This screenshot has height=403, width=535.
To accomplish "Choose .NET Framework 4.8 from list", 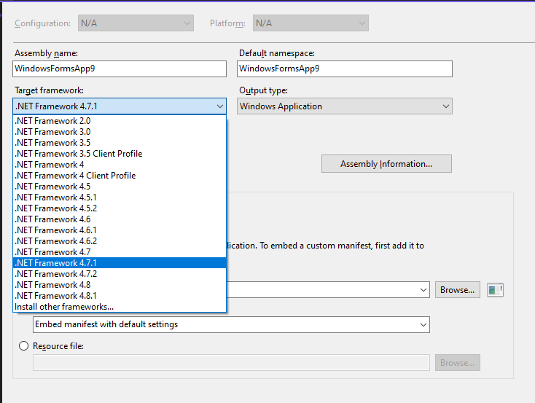I will pyautogui.click(x=120, y=285).
